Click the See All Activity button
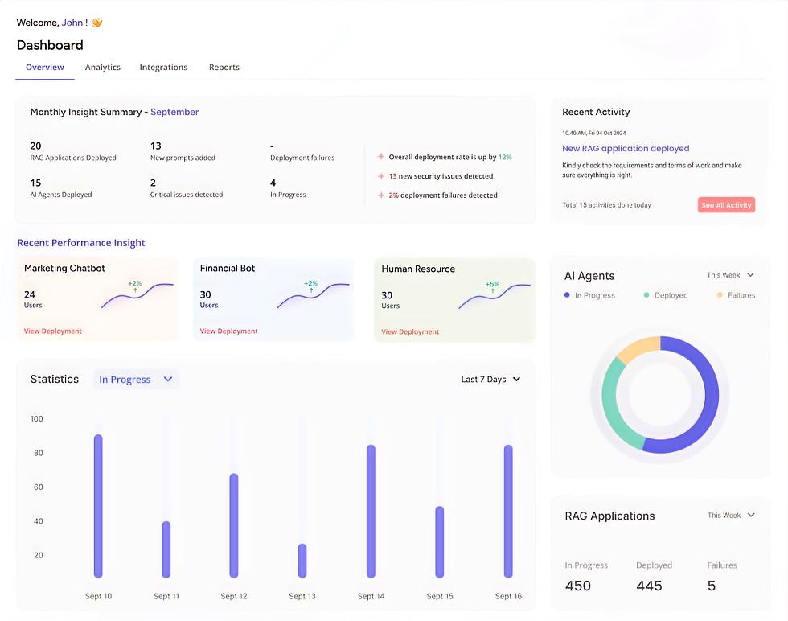The image size is (788, 621). click(x=726, y=204)
